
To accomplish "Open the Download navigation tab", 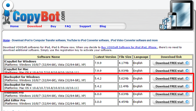I will [x=35, y=26].
